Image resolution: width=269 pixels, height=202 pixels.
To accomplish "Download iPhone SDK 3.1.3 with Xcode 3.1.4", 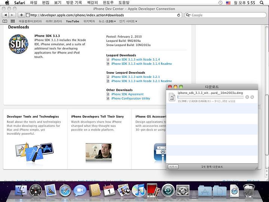I will tap(136, 59).
